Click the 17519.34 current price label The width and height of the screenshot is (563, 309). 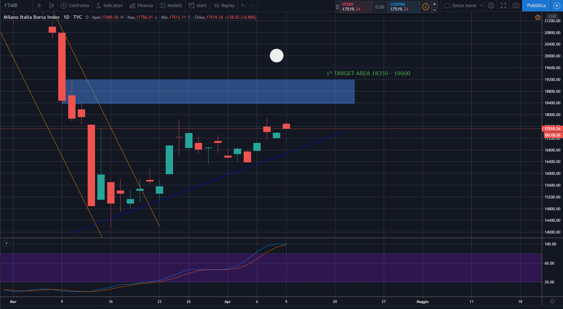pyautogui.click(x=552, y=128)
